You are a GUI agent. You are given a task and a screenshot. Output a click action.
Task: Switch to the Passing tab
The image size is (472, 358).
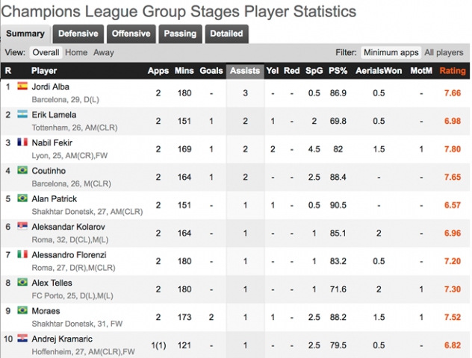point(180,34)
